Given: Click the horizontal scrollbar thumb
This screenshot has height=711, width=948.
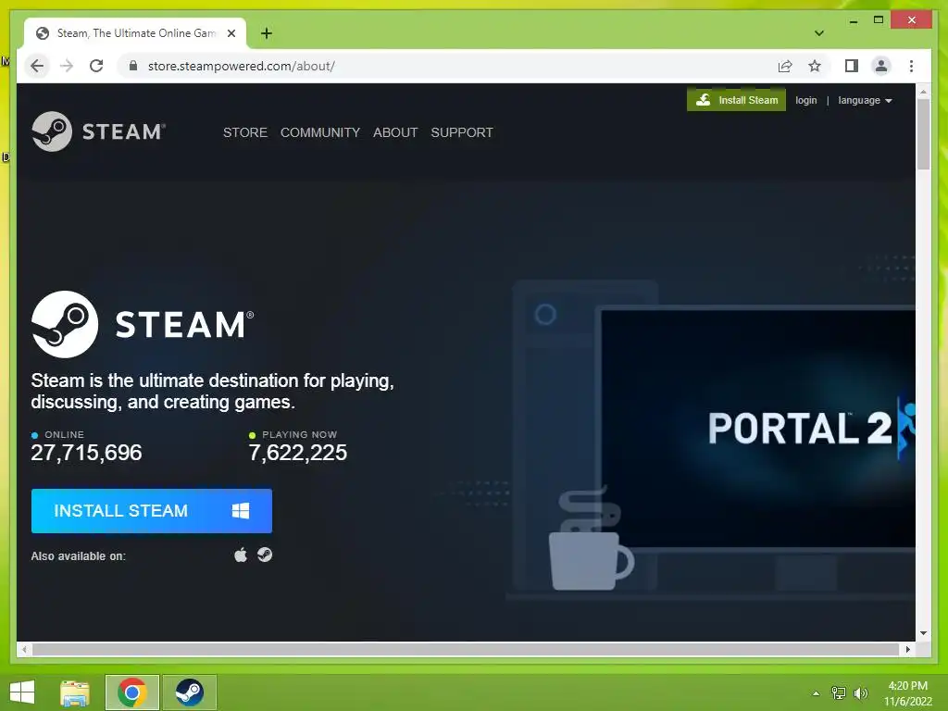Looking at the screenshot, I should [466, 649].
